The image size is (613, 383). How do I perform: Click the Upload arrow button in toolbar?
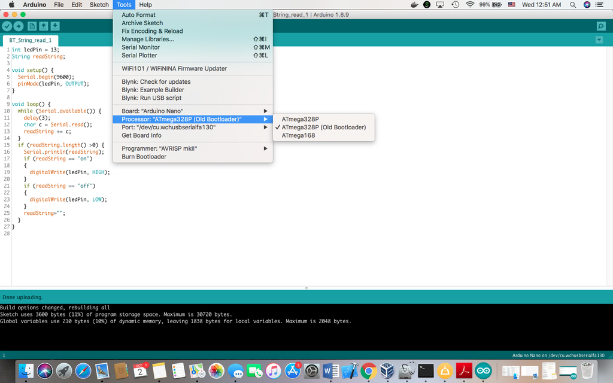click(x=19, y=26)
